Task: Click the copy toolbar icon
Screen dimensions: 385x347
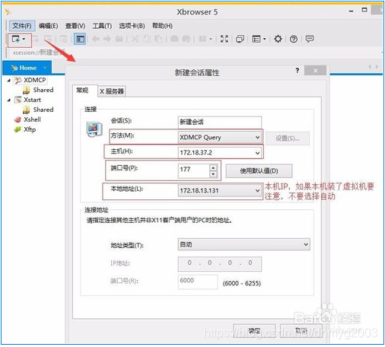Action: point(147,39)
